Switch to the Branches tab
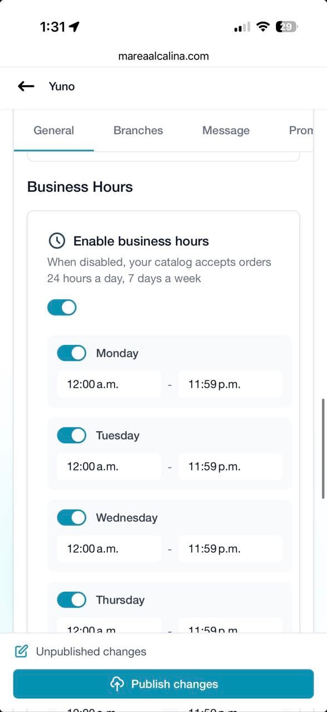Screen dimensions: 327x712 138,130
